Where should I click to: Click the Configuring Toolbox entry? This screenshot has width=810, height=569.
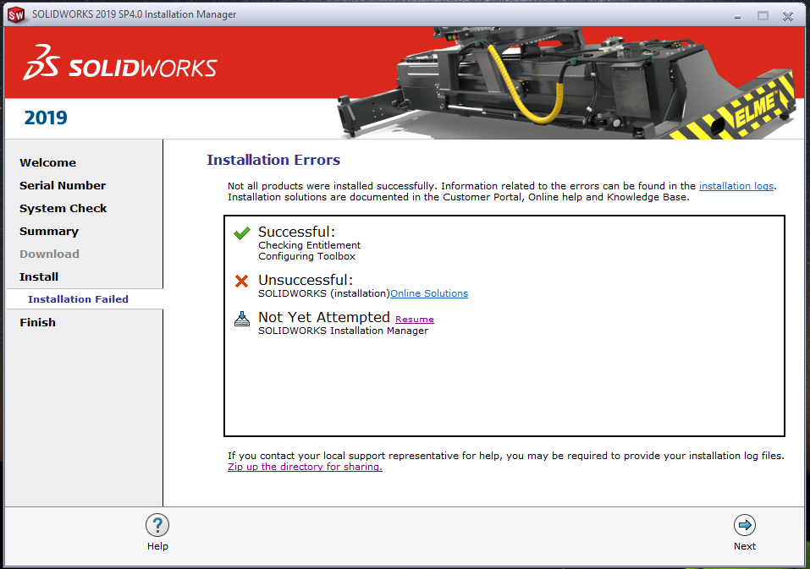coord(307,256)
